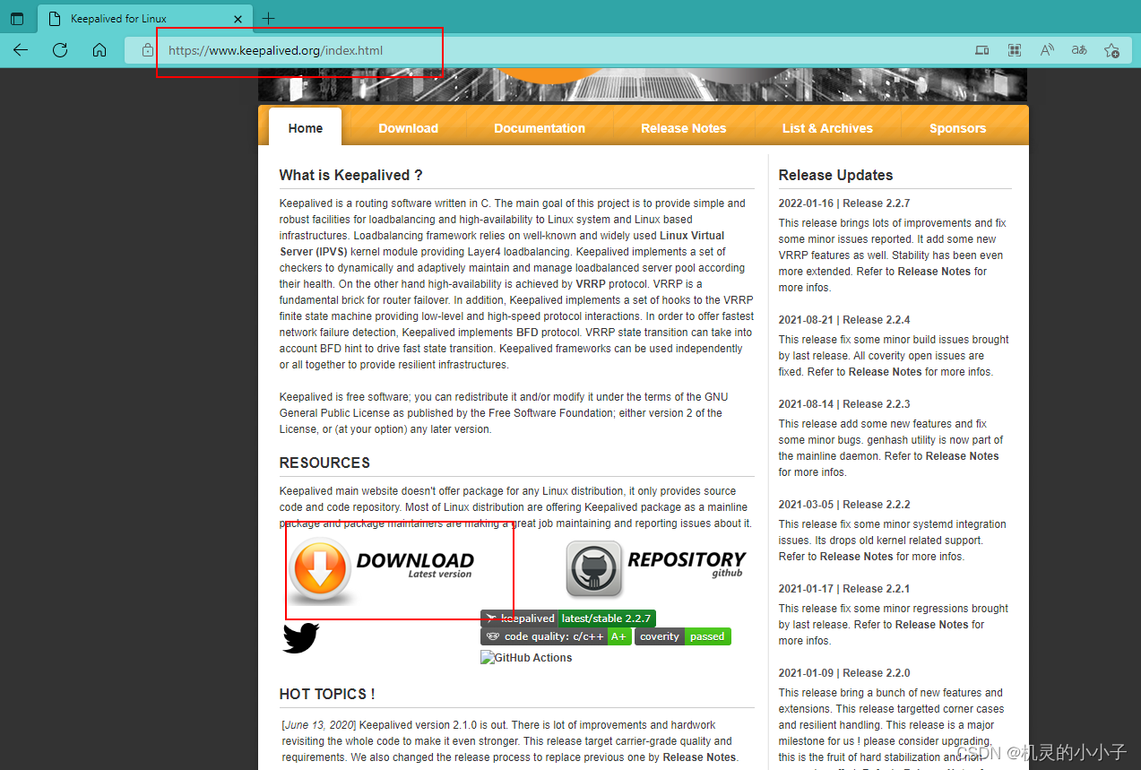Open the Sponsors tab
This screenshot has height=770, width=1141.
point(957,128)
